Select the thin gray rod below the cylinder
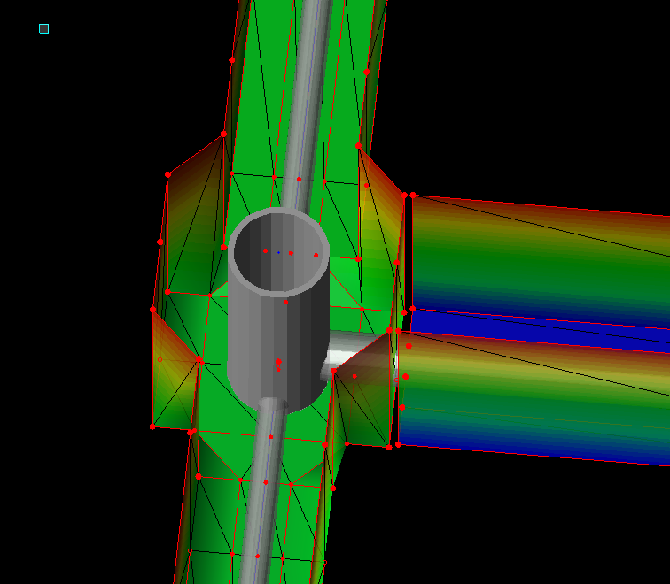 266,496
